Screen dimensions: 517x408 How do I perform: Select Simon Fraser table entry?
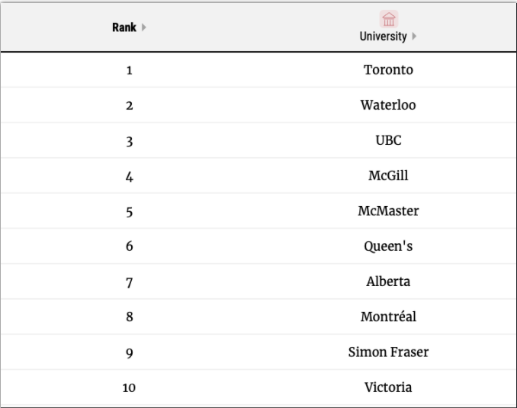[x=388, y=352]
